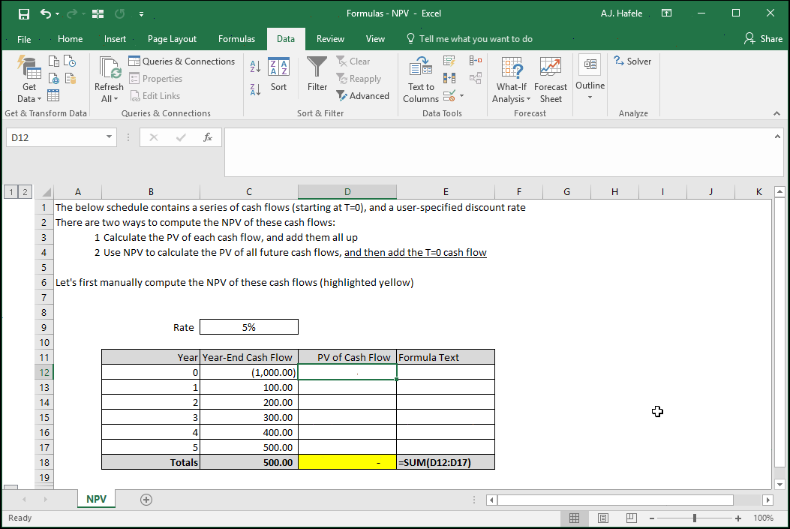Click the From Text/CSV icon

click(x=53, y=62)
